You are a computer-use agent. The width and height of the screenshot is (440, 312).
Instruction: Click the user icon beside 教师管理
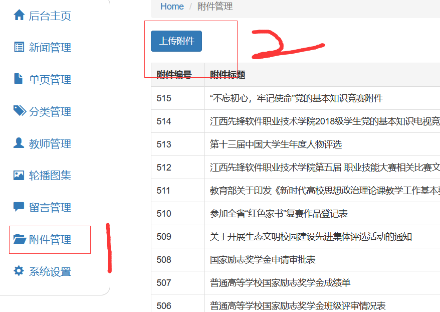19,142
